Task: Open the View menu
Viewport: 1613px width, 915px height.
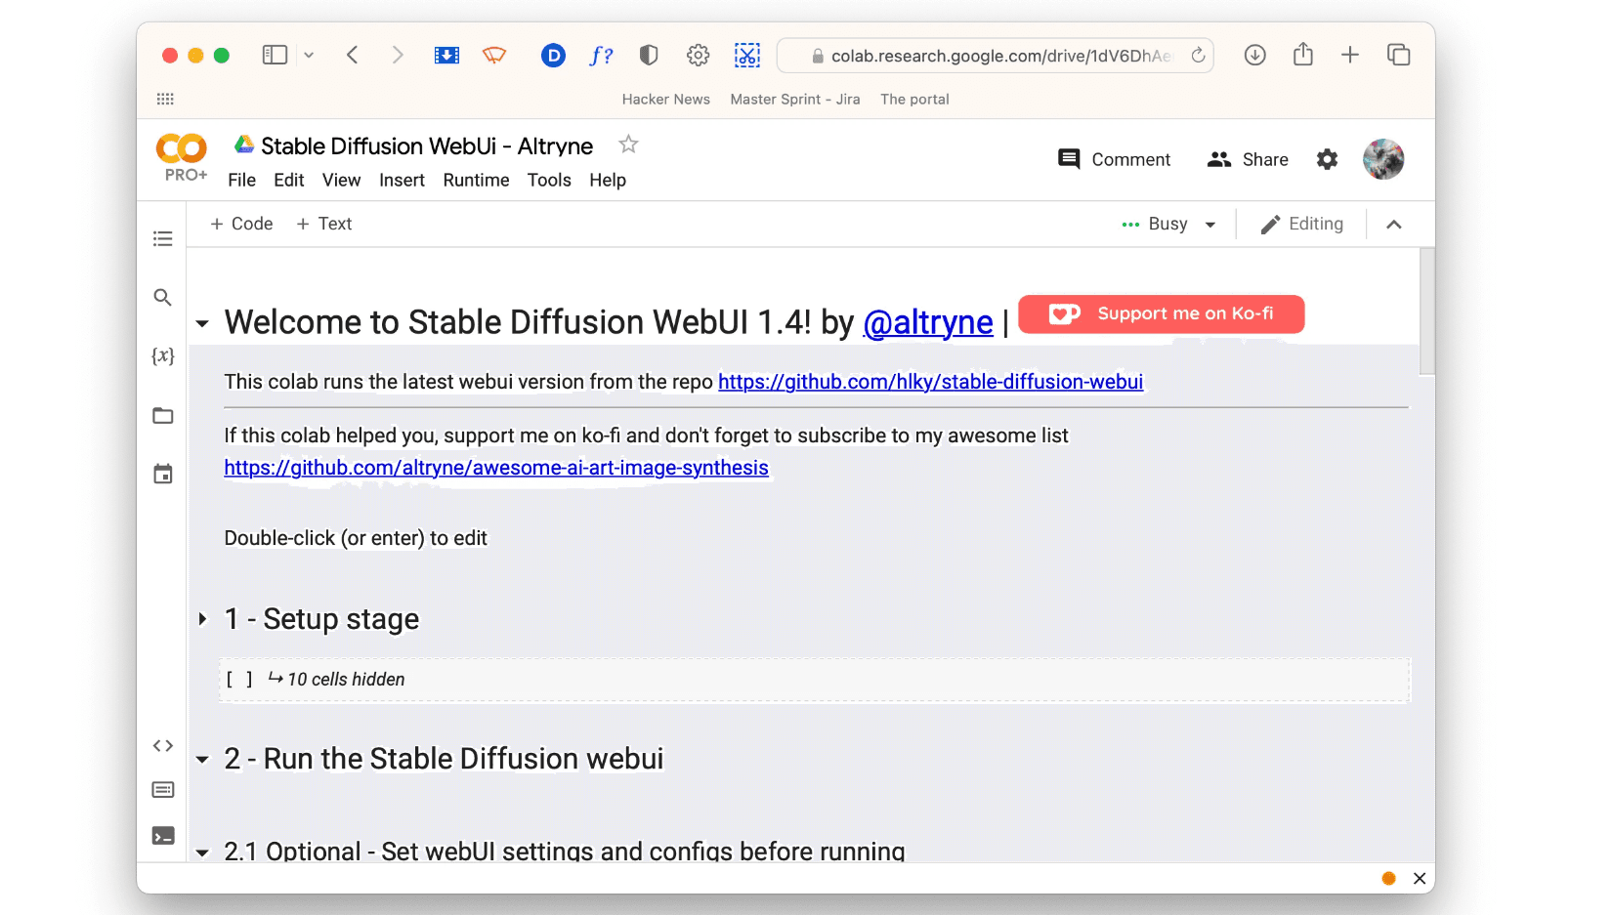Action: (341, 180)
